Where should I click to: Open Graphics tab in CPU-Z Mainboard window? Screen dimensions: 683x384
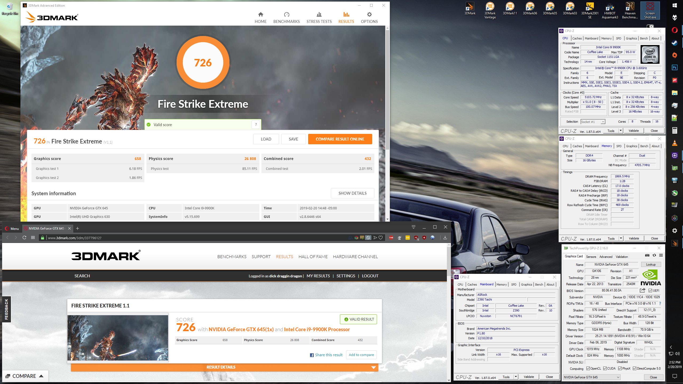point(526,285)
